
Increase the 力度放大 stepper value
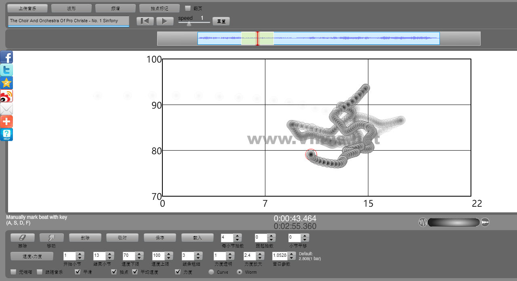click(260, 254)
